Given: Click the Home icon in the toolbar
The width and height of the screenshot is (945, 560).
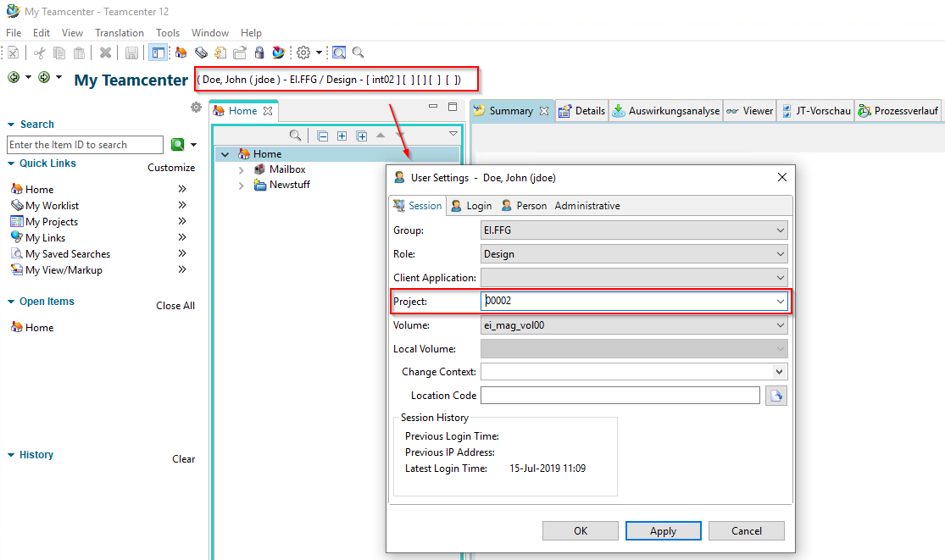Looking at the screenshot, I should 181,53.
